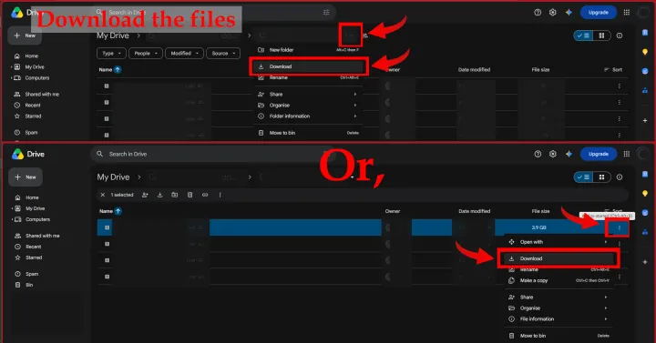Choose Download in lower file context menu
This screenshot has height=343, width=656.
pyautogui.click(x=559, y=258)
